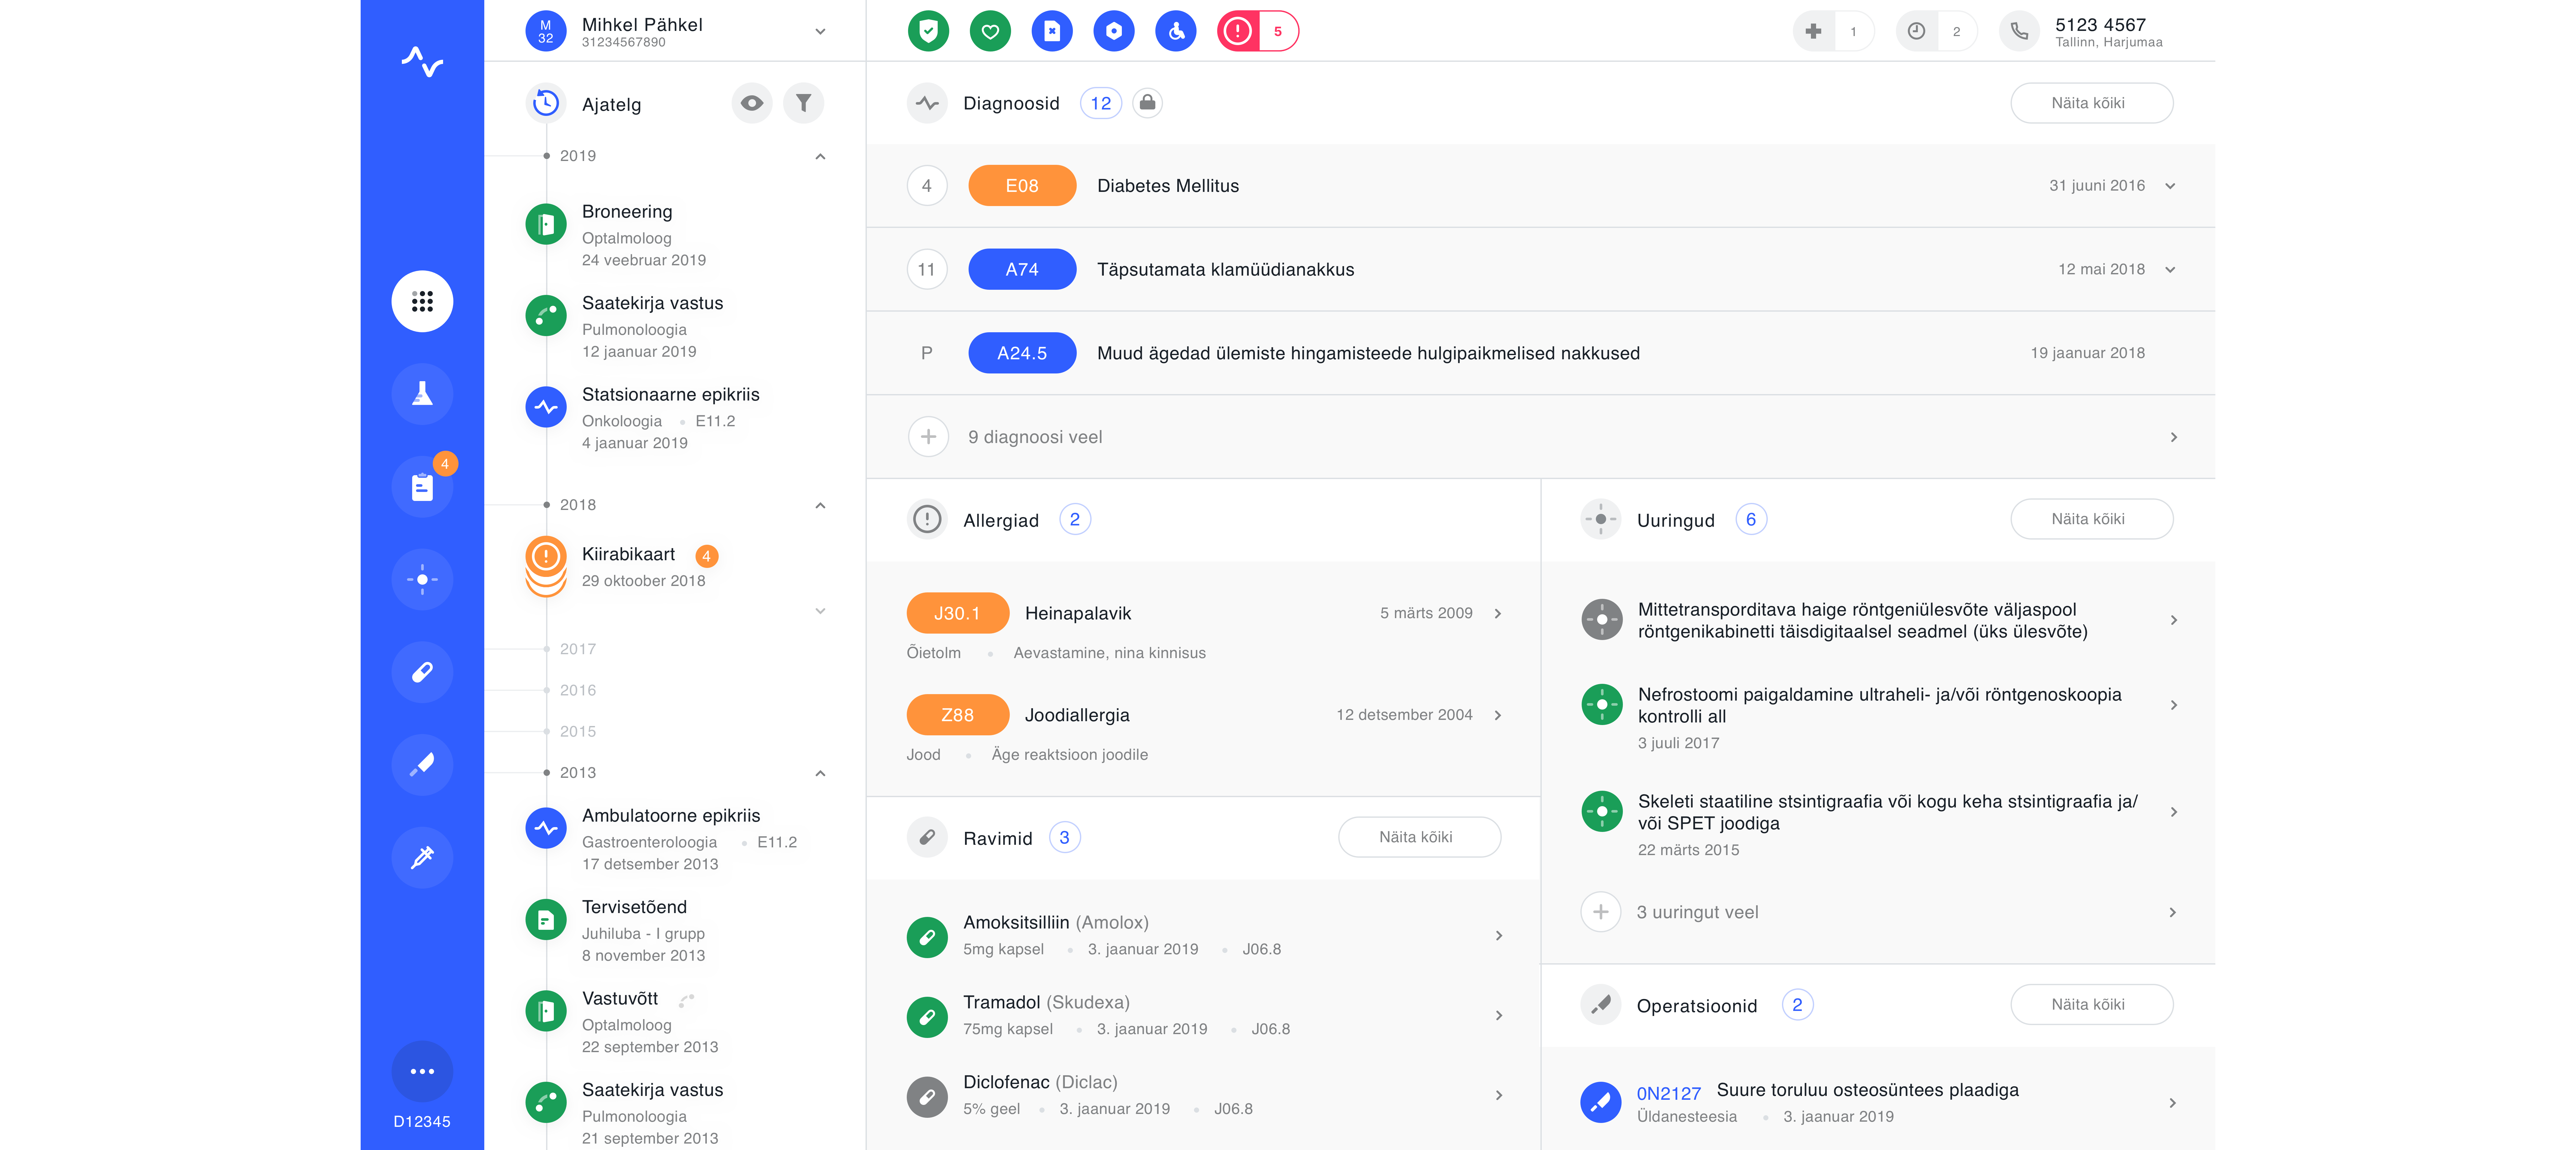
Task: Click the lock icon beside Diagnoosid
Action: (1147, 103)
